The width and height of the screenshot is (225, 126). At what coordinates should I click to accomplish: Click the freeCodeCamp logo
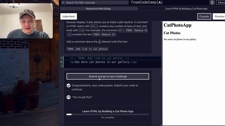pyautogui.click(x=147, y=2)
